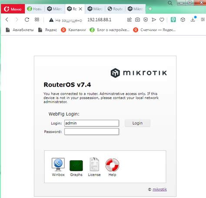Click the Не защищено security warning
The image size is (206, 198).
(x=66, y=20)
